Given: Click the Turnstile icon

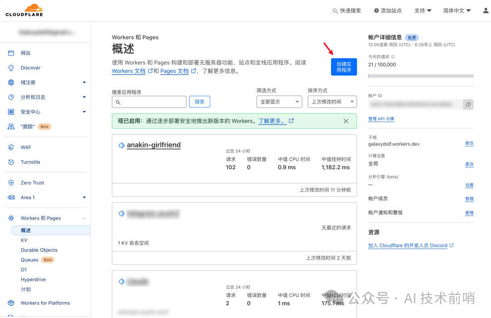Looking at the screenshot, I should [11, 162].
